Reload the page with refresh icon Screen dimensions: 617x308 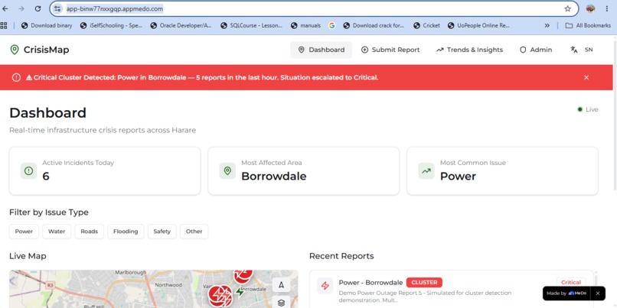pos(38,8)
